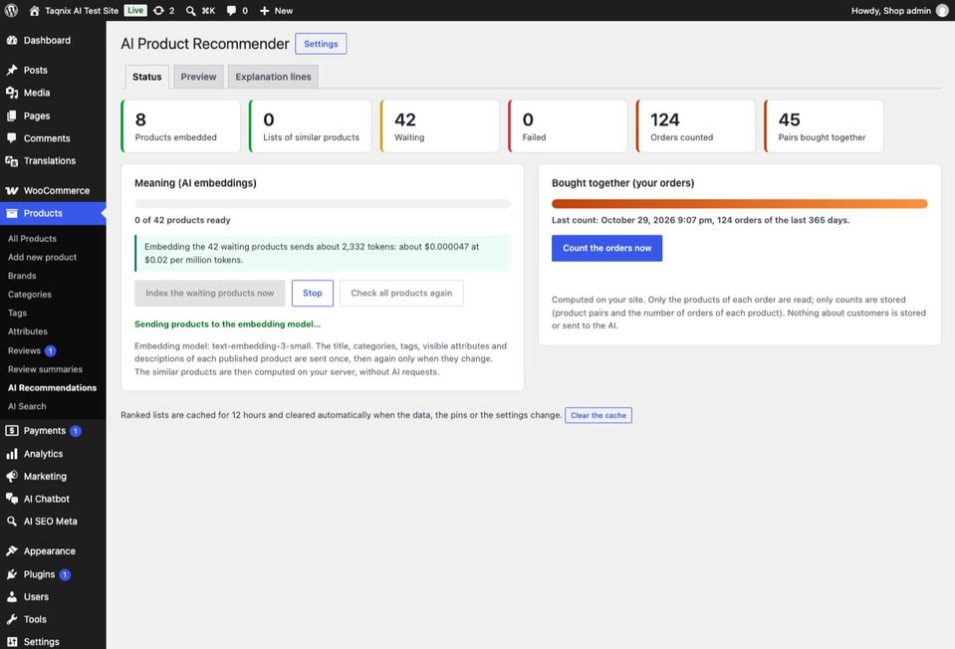The width and height of the screenshot is (955, 649).
Task: Click the embeddings progress bar
Action: point(323,204)
